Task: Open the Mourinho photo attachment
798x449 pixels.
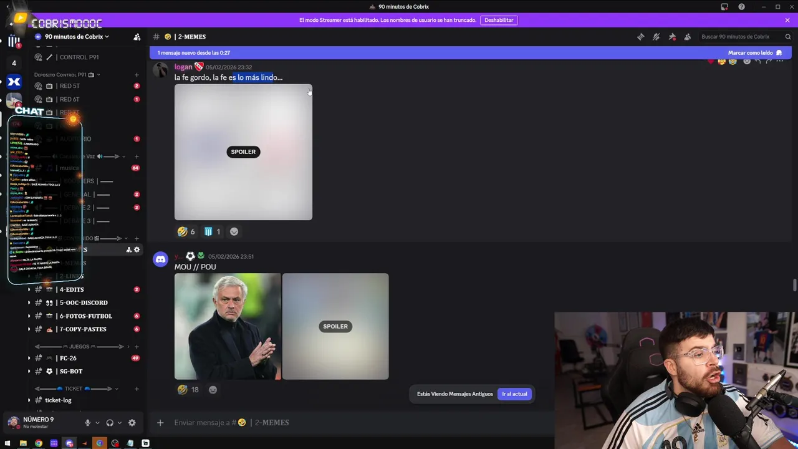Action: 228,326
